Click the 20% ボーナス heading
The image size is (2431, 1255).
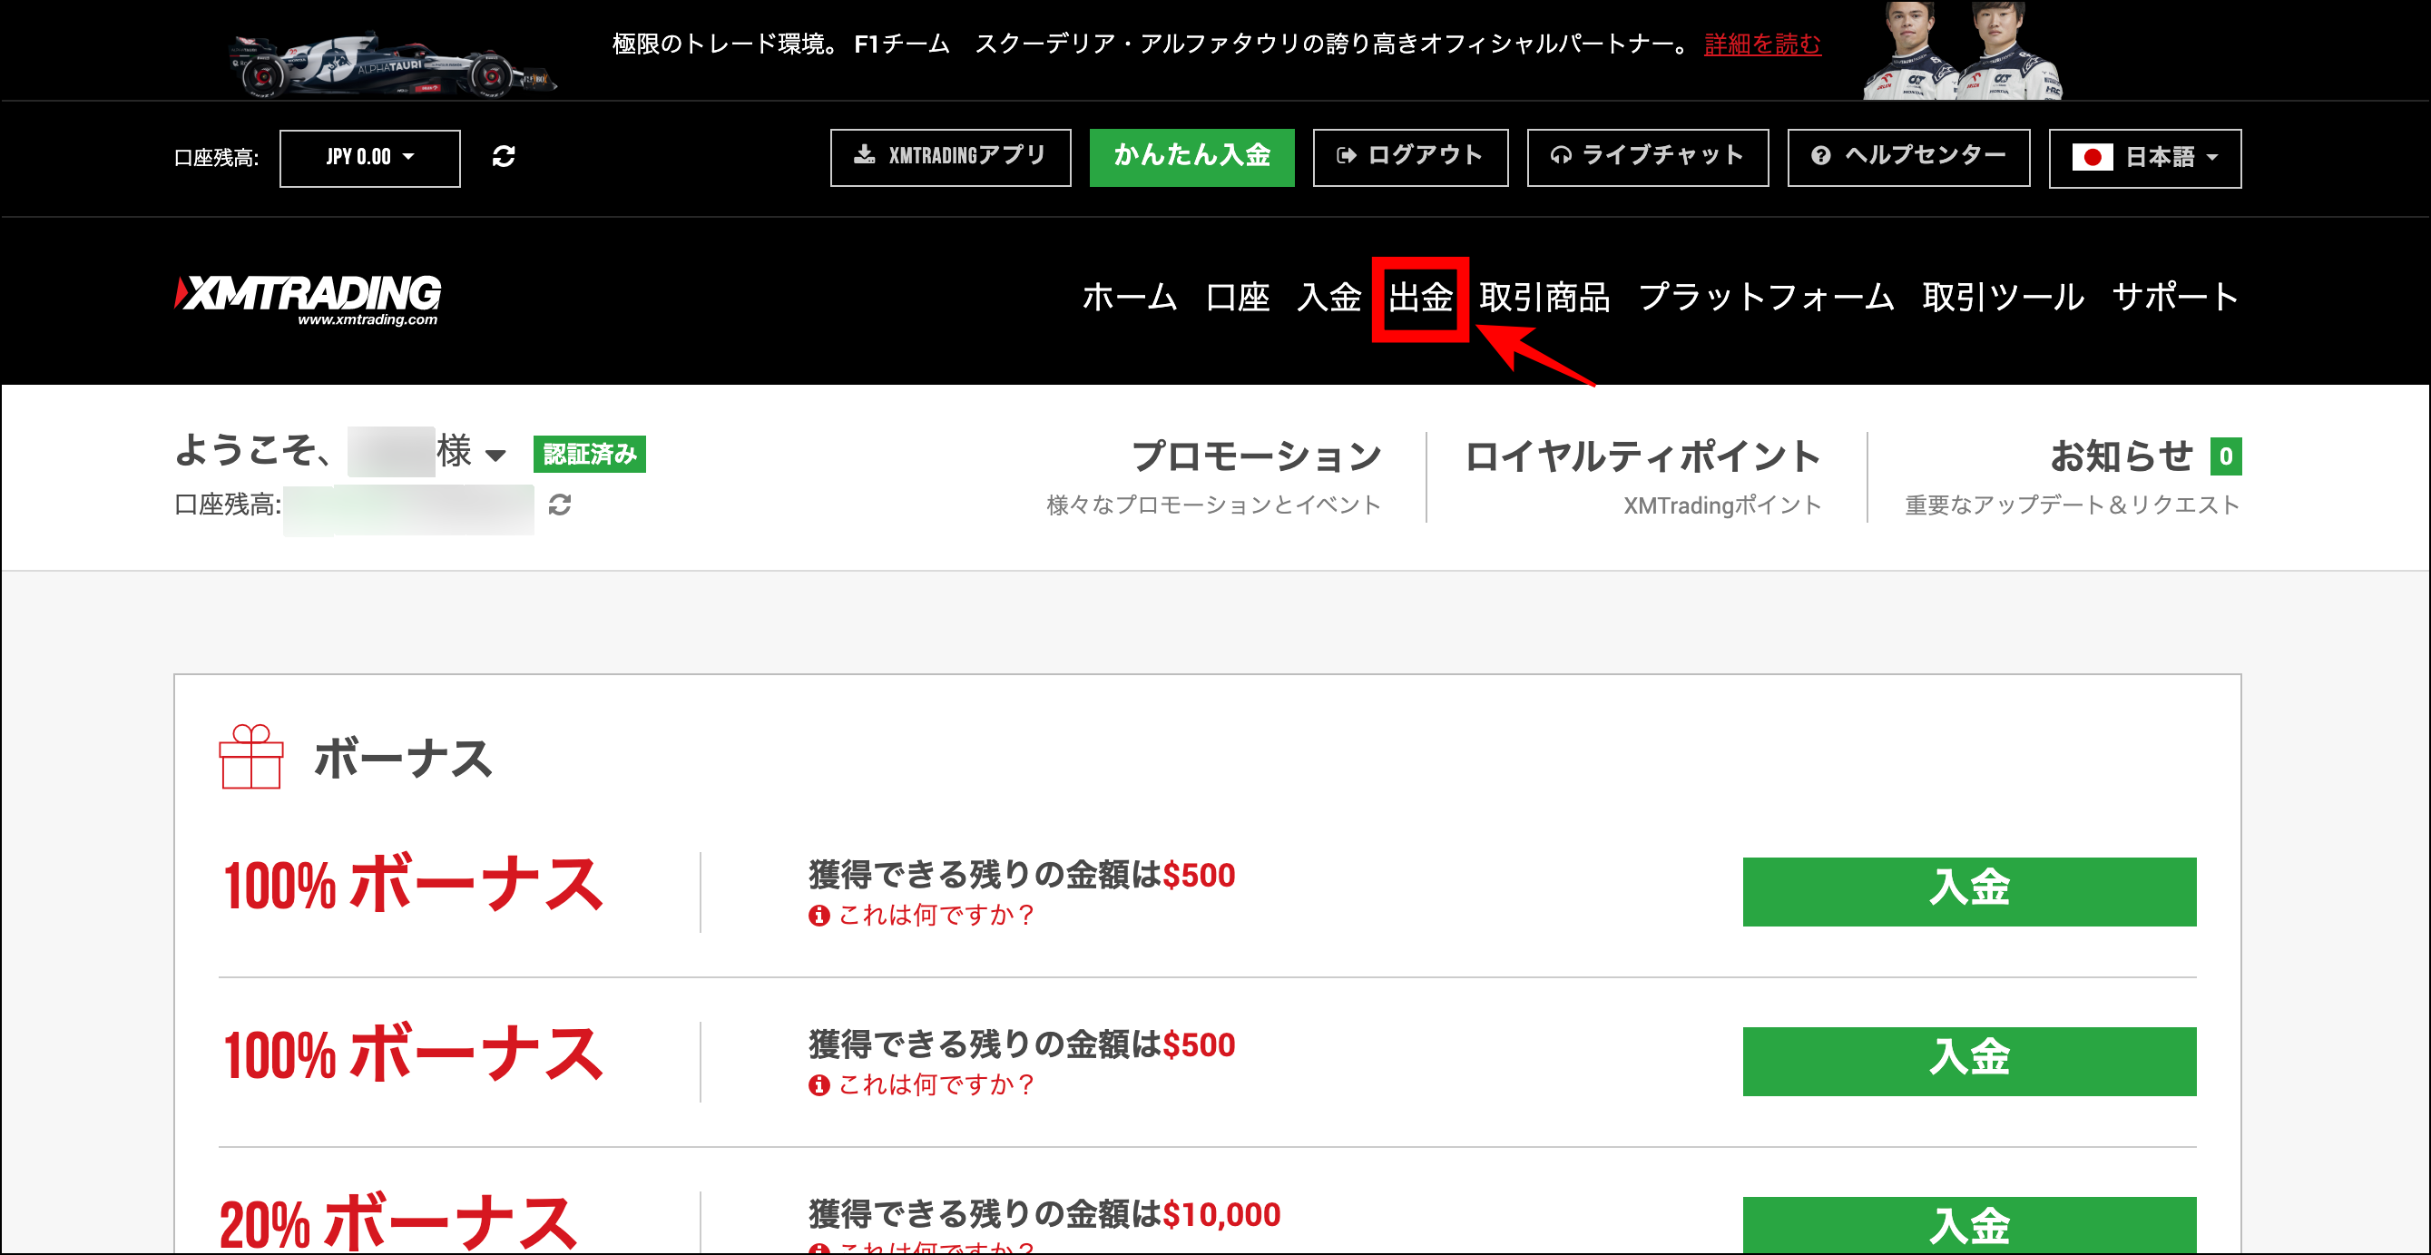tap(397, 1222)
